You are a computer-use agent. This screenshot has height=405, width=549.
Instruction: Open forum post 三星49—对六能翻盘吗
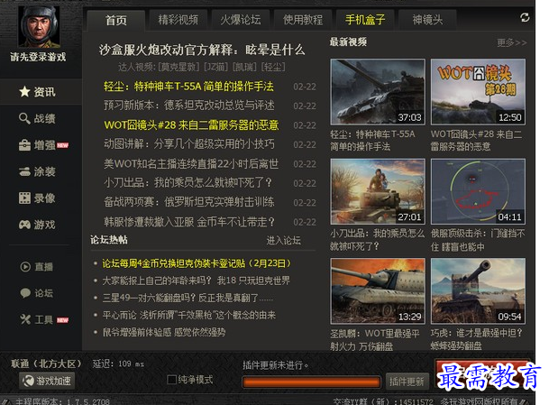(x=188, y=298)
